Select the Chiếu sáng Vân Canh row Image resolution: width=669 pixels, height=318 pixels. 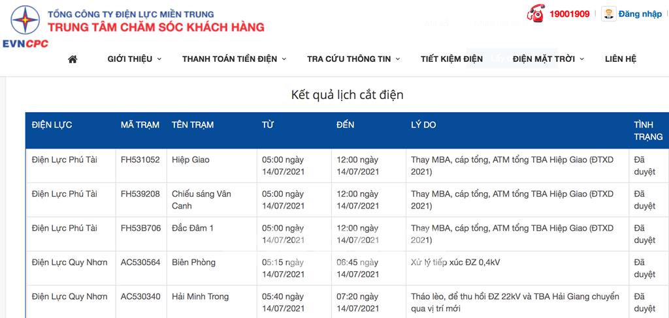347,200
